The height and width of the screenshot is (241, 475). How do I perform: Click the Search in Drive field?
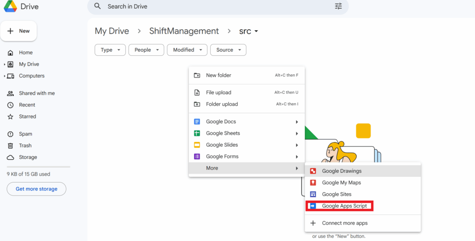218,7
